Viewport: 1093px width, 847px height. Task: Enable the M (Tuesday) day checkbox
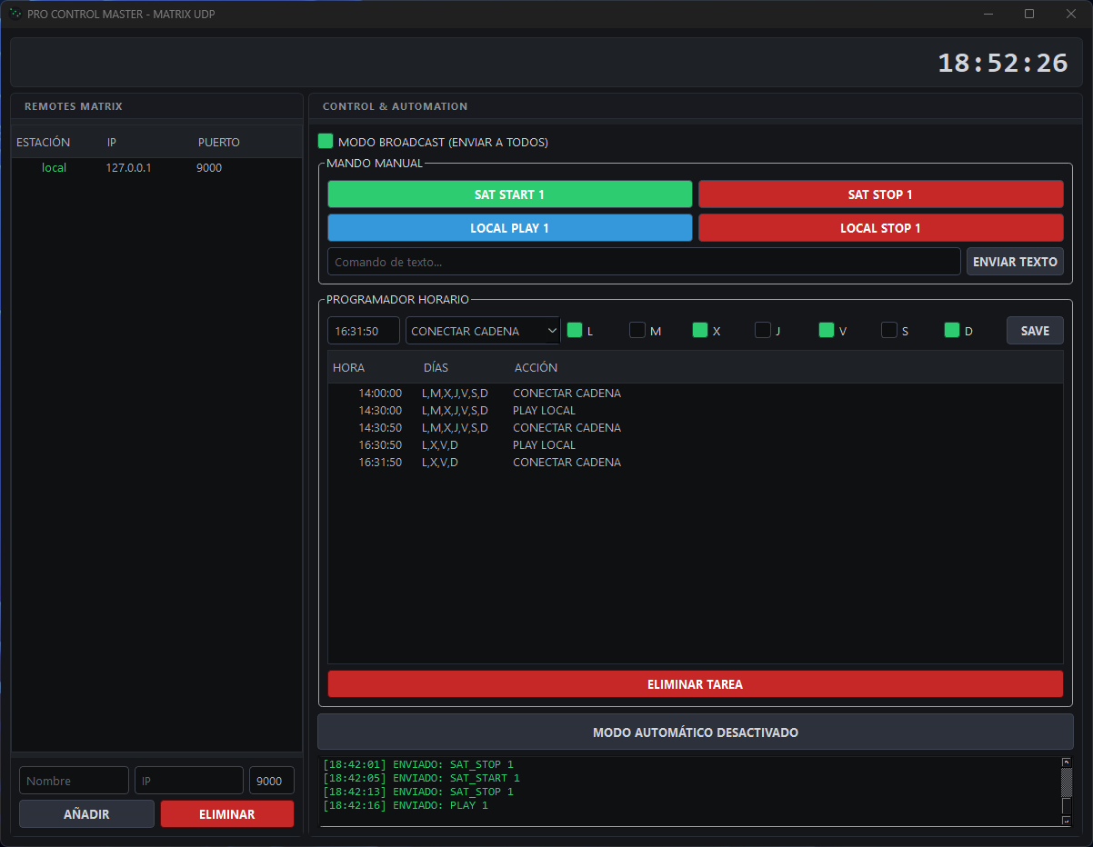click(637, 331)
